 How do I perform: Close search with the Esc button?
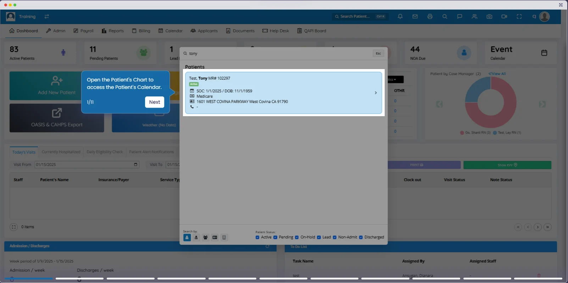click(378, 53)
